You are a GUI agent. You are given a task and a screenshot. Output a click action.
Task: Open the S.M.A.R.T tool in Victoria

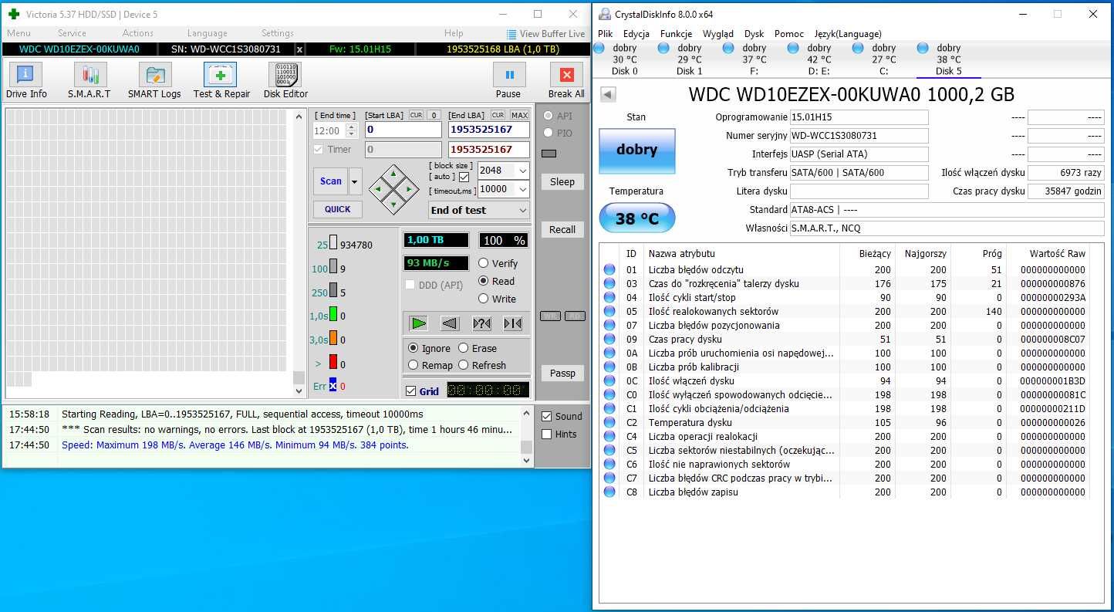coord(90,80)
